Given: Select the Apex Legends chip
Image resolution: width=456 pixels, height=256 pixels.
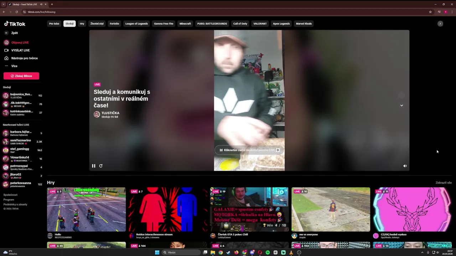Looking at the screenshot, I should 281,24.
